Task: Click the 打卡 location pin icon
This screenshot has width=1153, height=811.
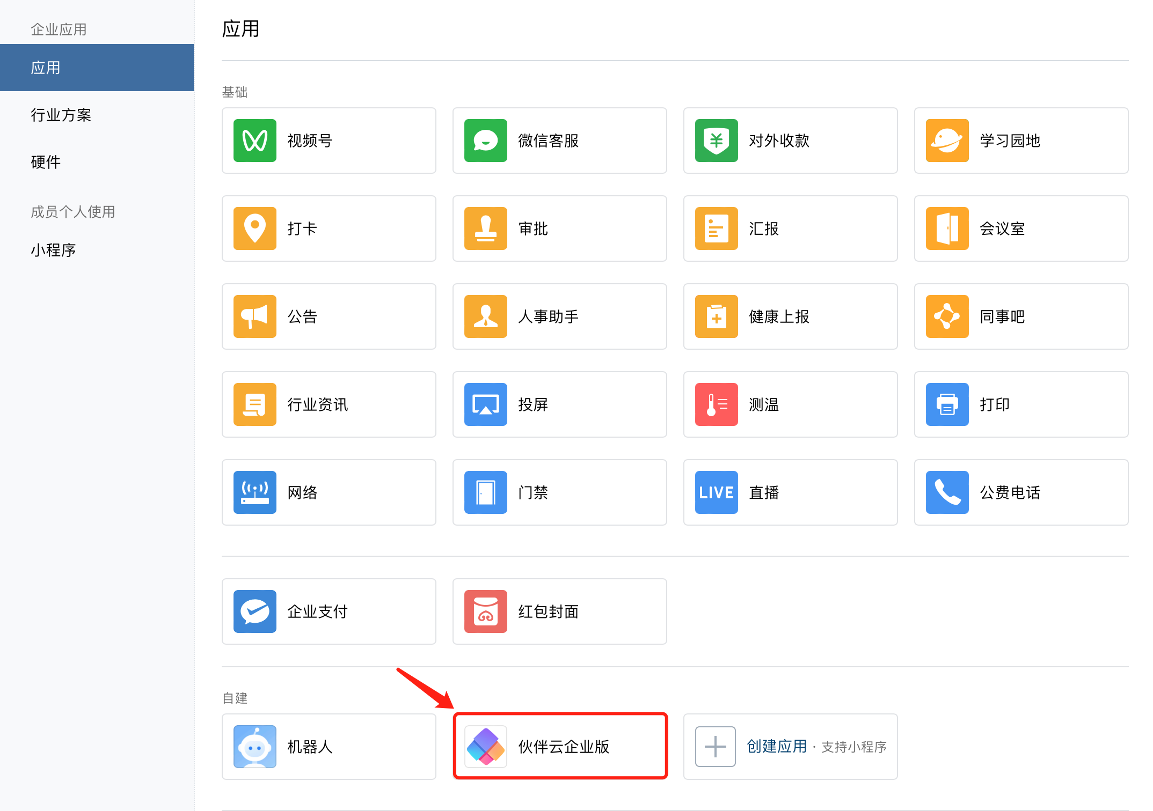Action: click(x=255, y=228)
